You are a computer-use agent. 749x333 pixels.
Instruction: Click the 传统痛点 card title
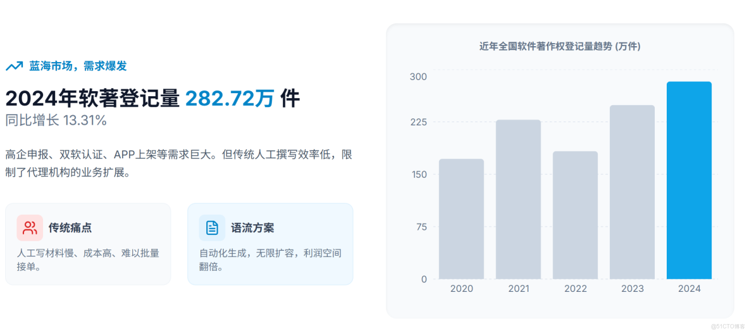tap(70, 228)
